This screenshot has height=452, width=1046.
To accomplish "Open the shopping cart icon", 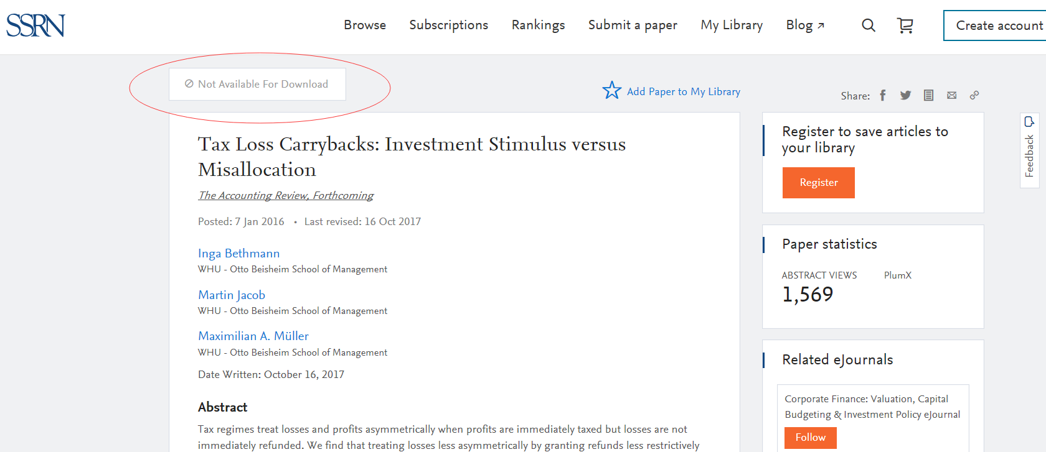I will [x=905, y=25].
